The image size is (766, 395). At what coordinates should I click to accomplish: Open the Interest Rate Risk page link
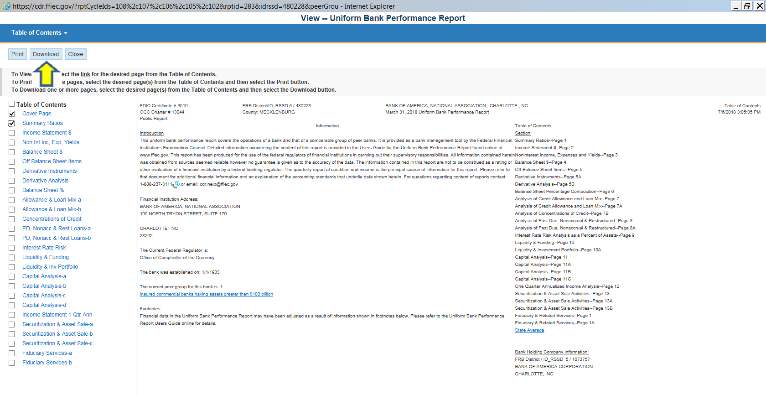click(x=44, y=248)
